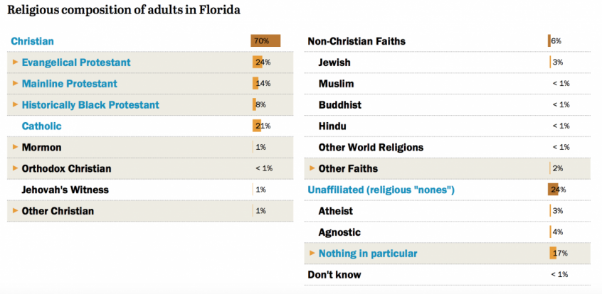Click Historically Black Protestant link
This screenshot has width=602, height=294.
click(90, 105)
